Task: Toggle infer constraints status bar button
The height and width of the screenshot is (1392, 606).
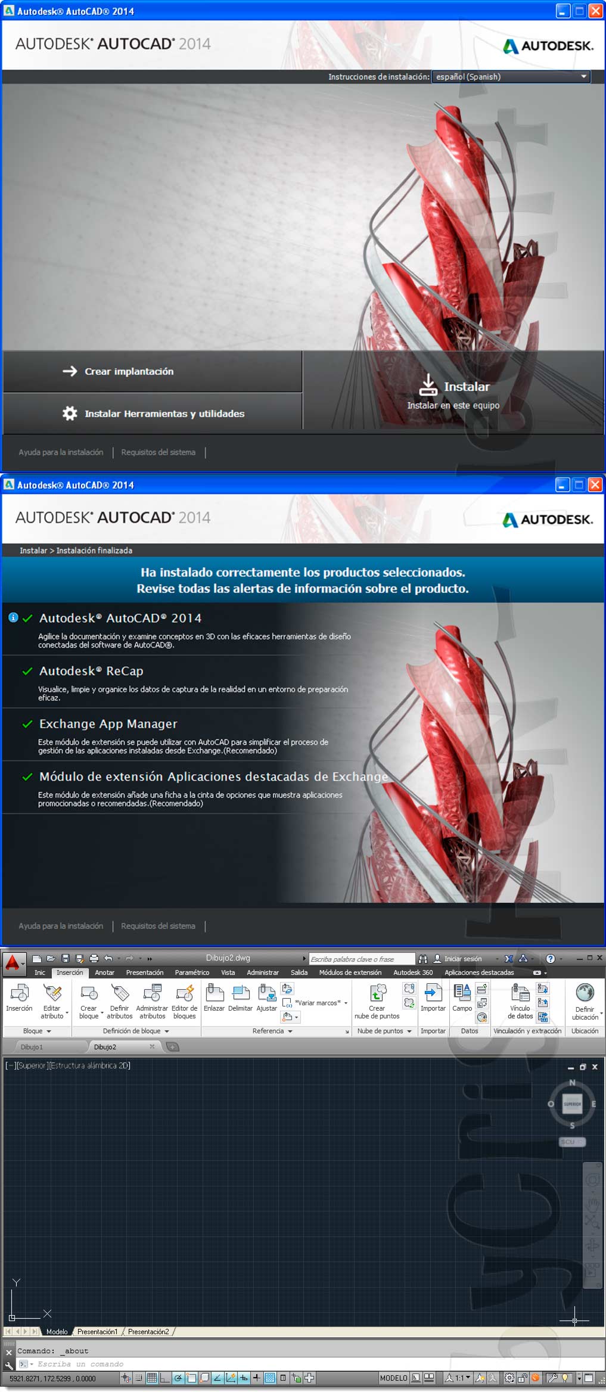Action: coord(126,1378)
